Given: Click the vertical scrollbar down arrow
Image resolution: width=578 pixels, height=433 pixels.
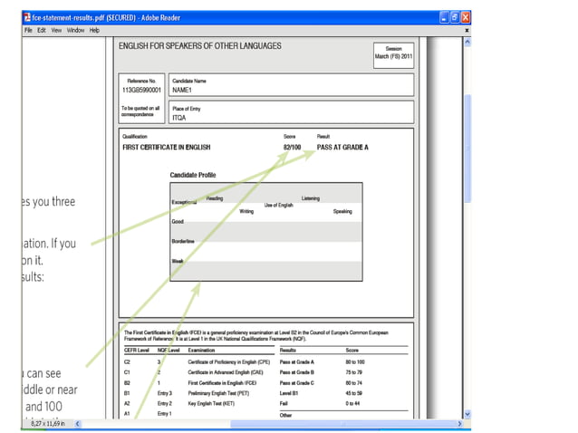Looking at the screenshot, I should (467, 414).
